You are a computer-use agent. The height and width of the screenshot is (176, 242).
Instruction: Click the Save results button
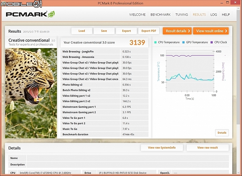click(x=104, y=31)
